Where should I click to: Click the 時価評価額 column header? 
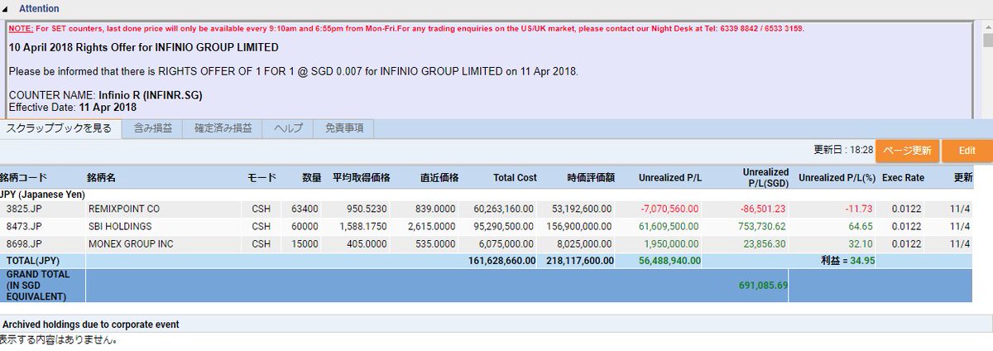pyautogui.click(x=590, y=178)
